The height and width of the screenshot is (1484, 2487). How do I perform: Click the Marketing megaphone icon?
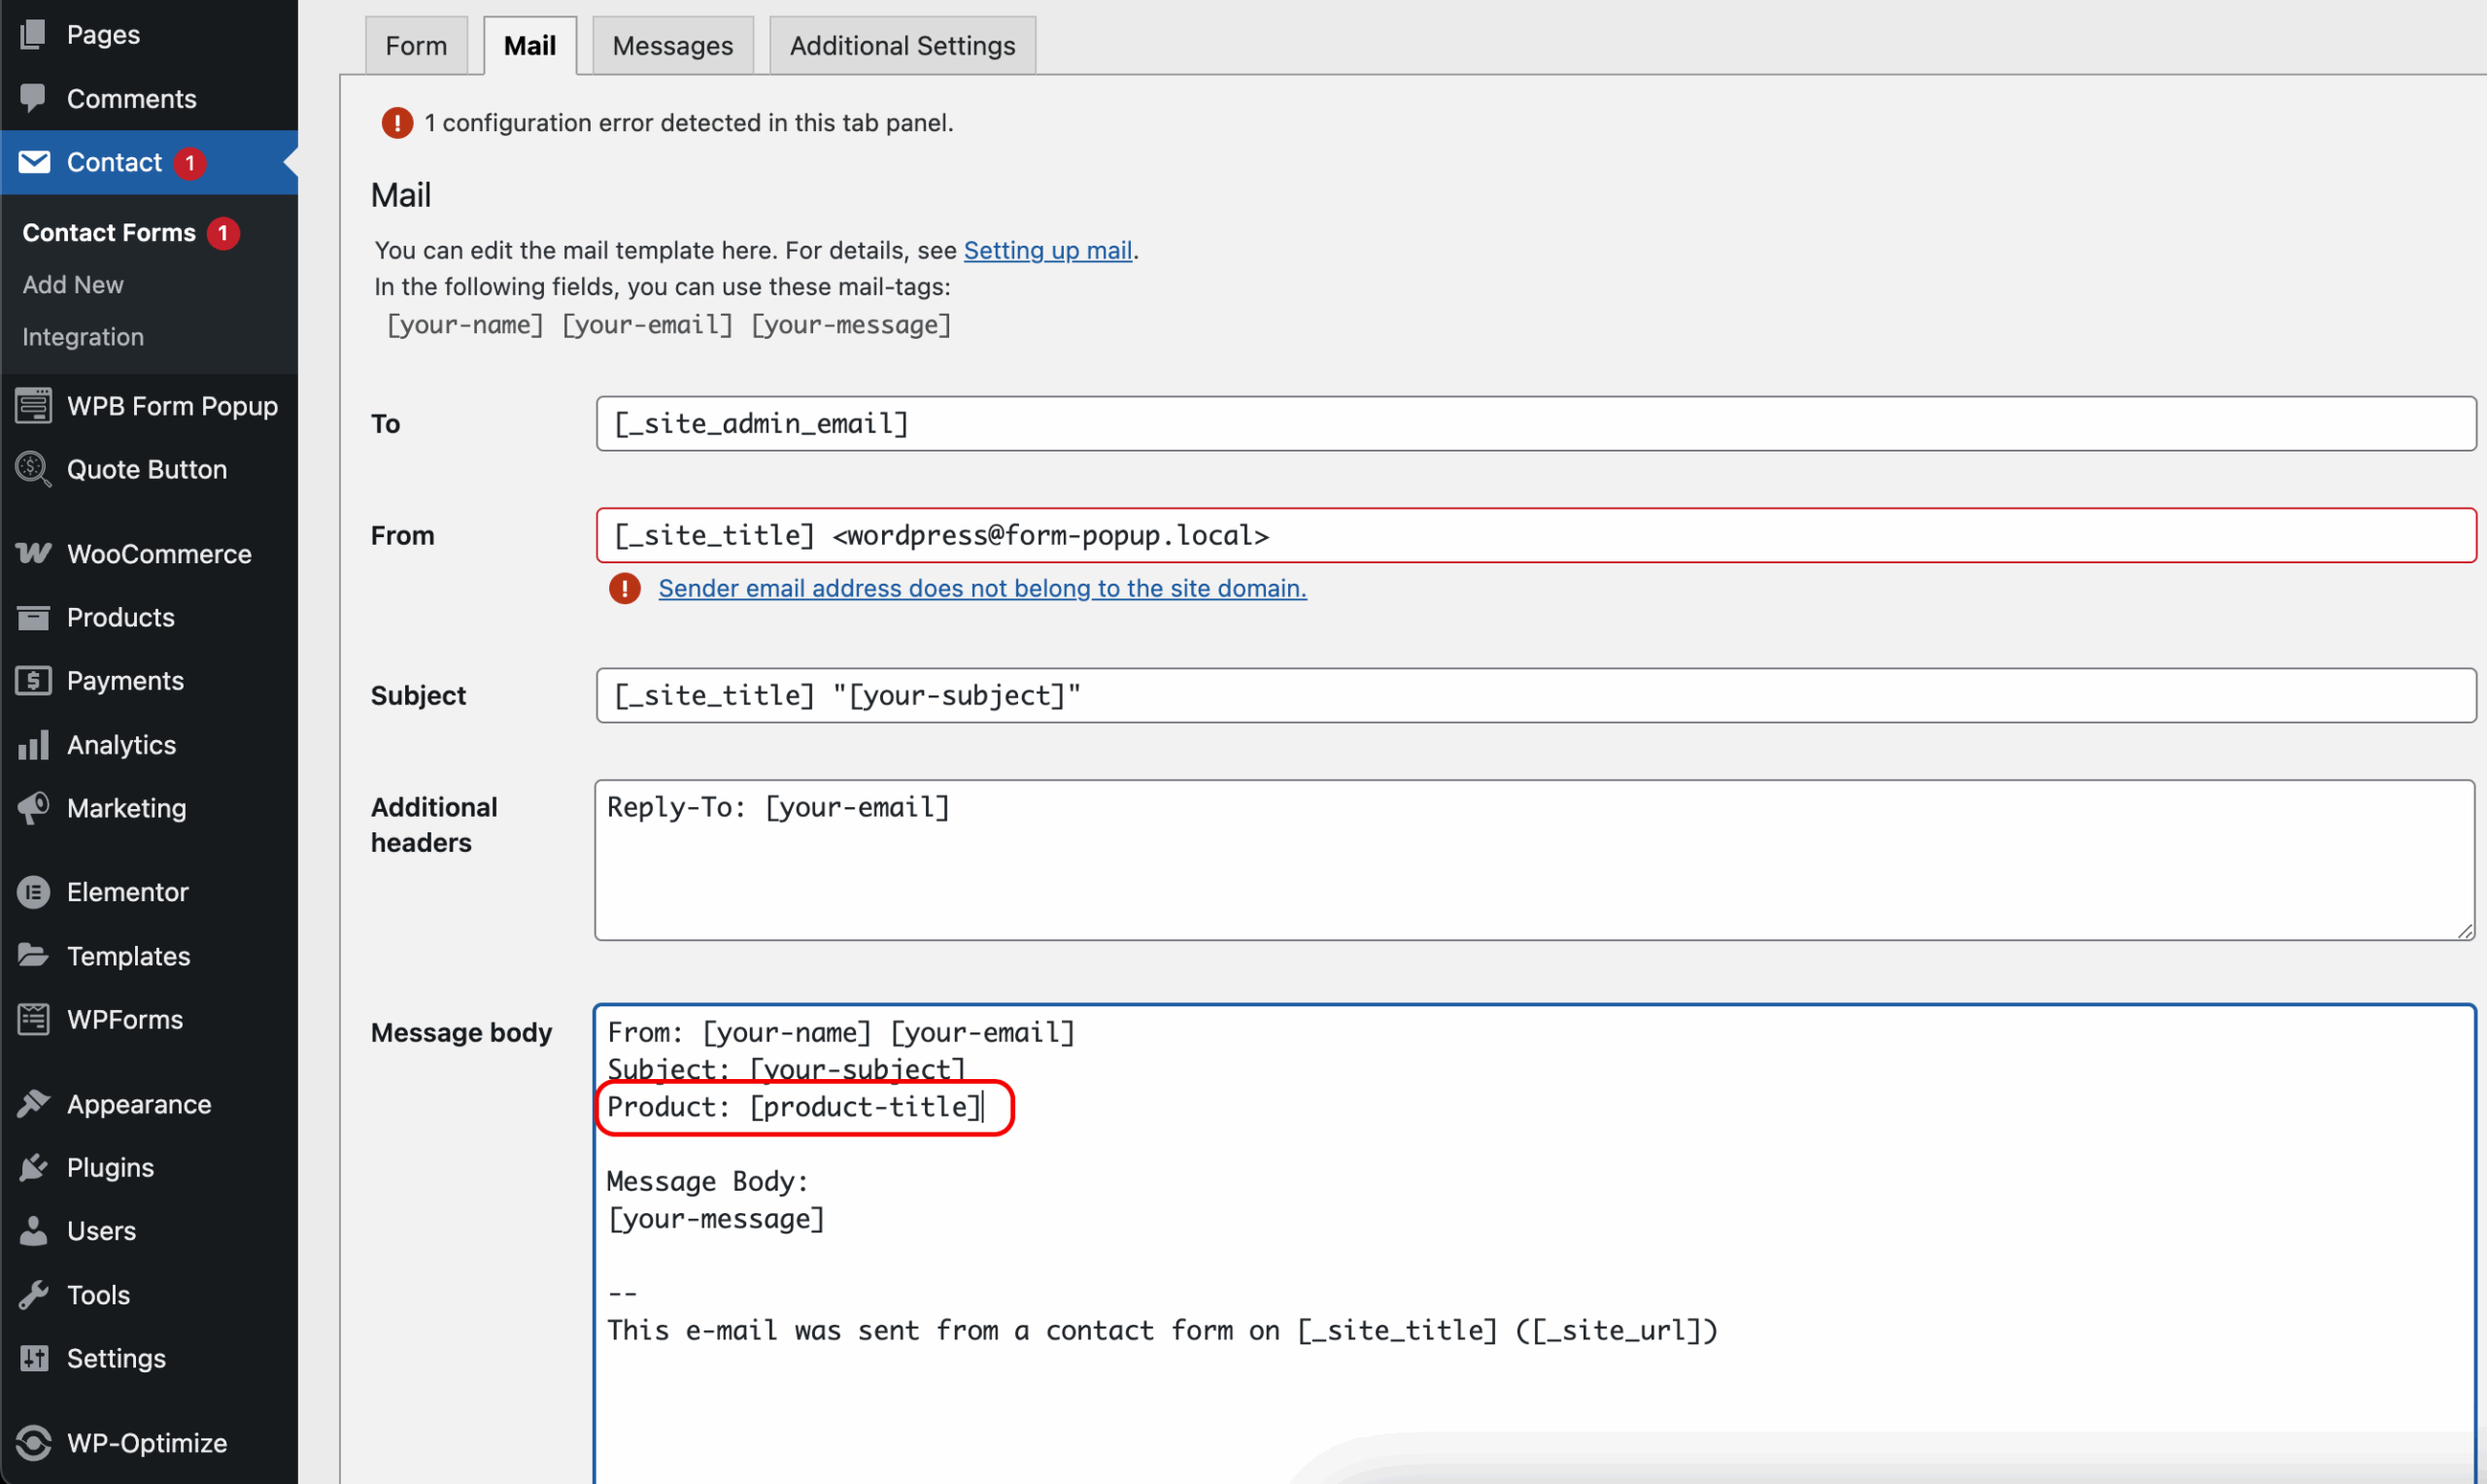[33, 808]
